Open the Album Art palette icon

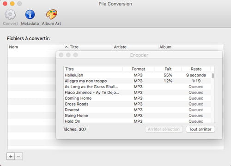click(x=52, y=14)
